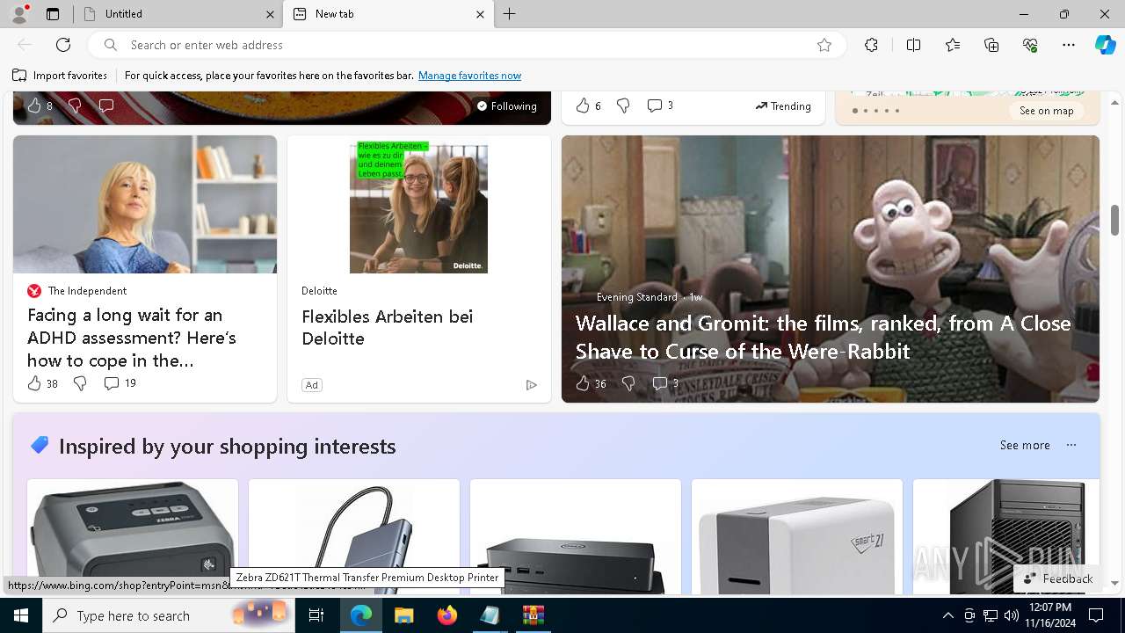The height and width of the screenshot is (633, 1125).
Task: Open Browser essentials heart icon
Action: coord(1031,45)
